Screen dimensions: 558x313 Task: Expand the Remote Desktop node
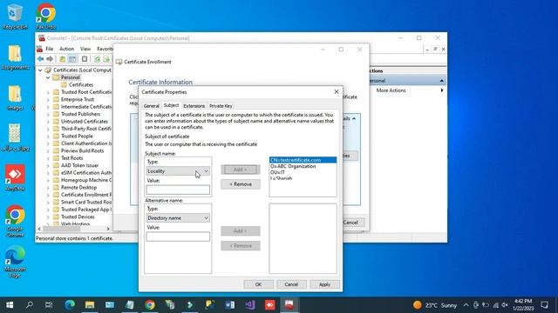click(x=48, y=188)
